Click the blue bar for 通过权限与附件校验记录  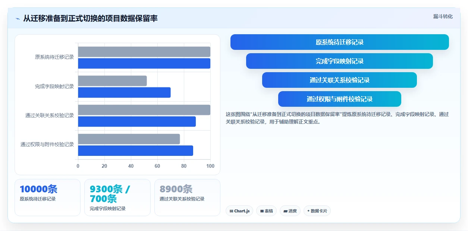coord(135,151)
